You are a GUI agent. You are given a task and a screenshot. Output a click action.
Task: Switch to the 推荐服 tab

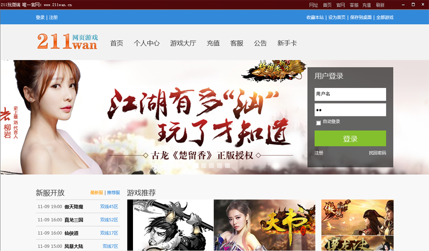[x=114, y=193]
